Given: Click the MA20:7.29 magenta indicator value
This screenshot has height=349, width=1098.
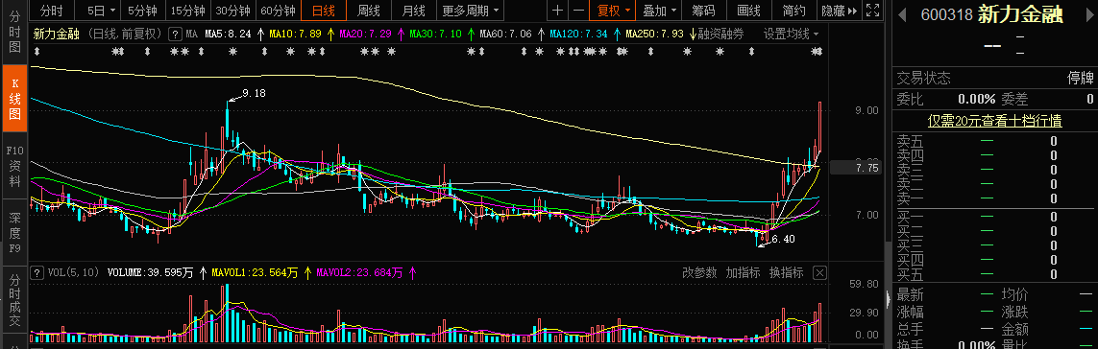Looking at the screenshot, I should [x=365, y=34].
